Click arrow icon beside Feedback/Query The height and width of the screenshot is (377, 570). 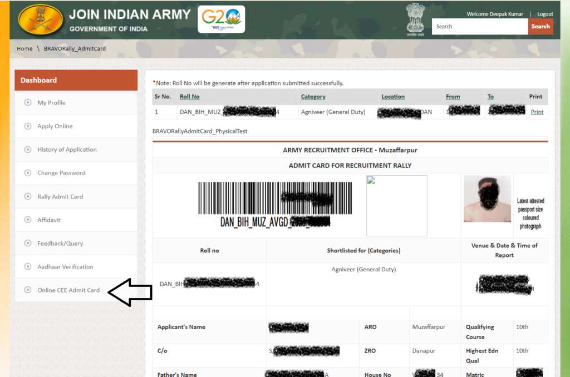click(28, 243)
